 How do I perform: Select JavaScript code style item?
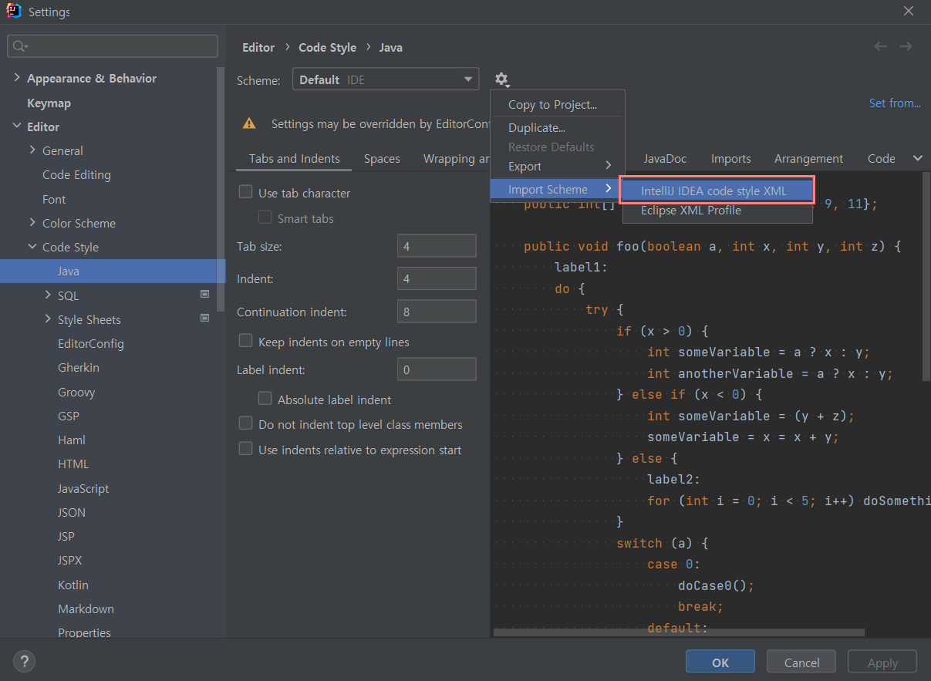(x=83, y=488)
